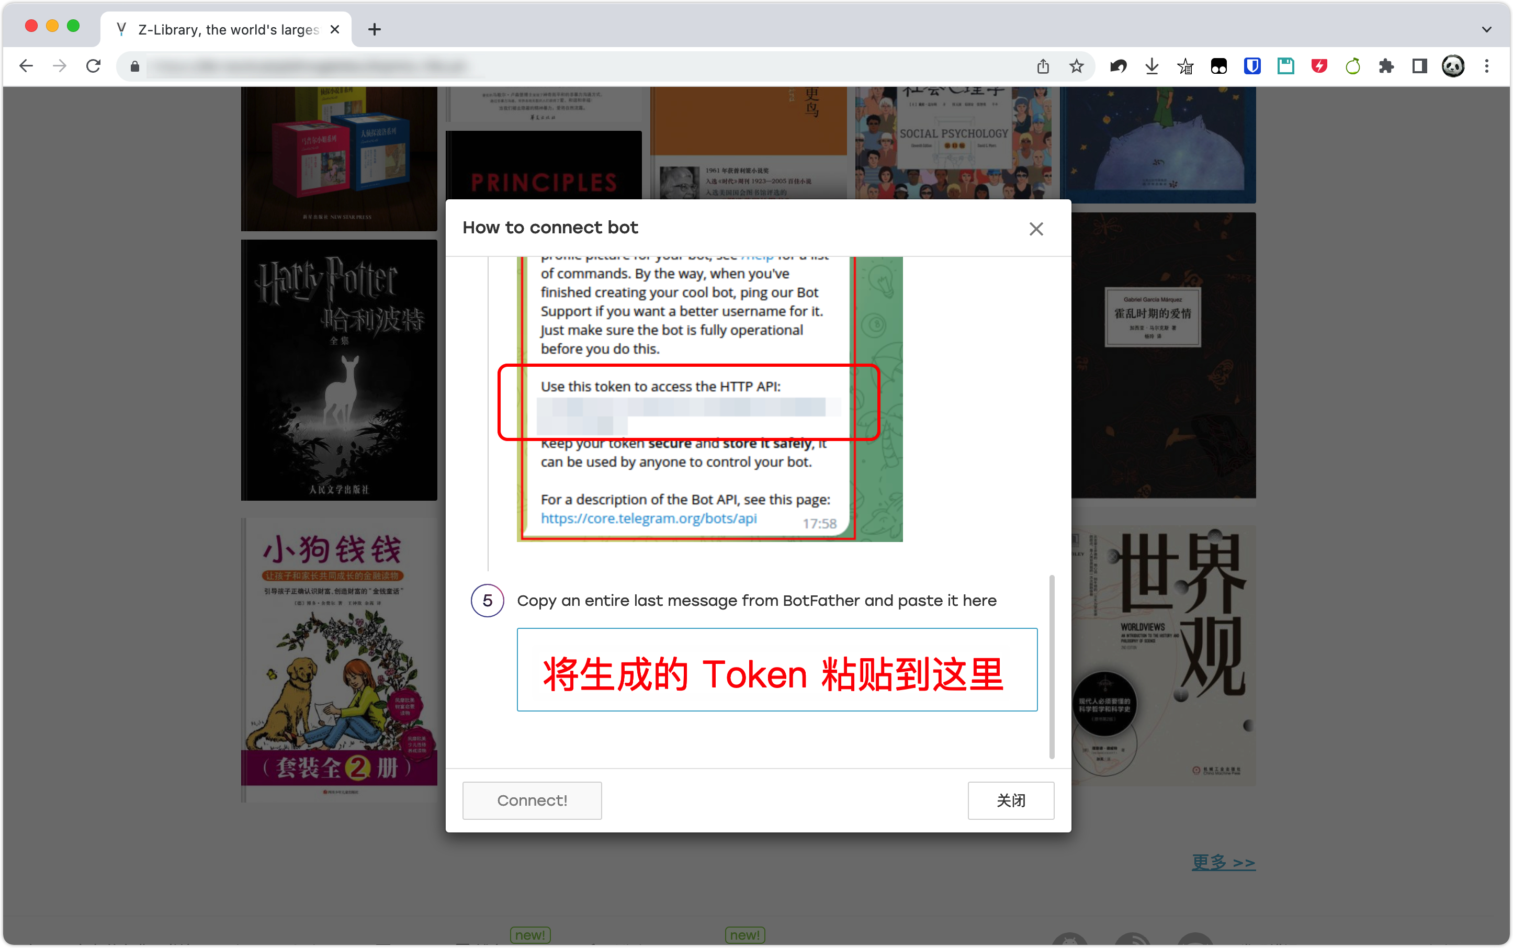Click the BotFather message paste field
Image resolution: width=1513 pixels, height=948 pixels.
pos(777,669)
